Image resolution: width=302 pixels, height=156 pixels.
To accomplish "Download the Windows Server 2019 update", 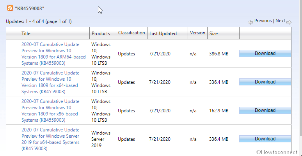I will coord(265,139).
